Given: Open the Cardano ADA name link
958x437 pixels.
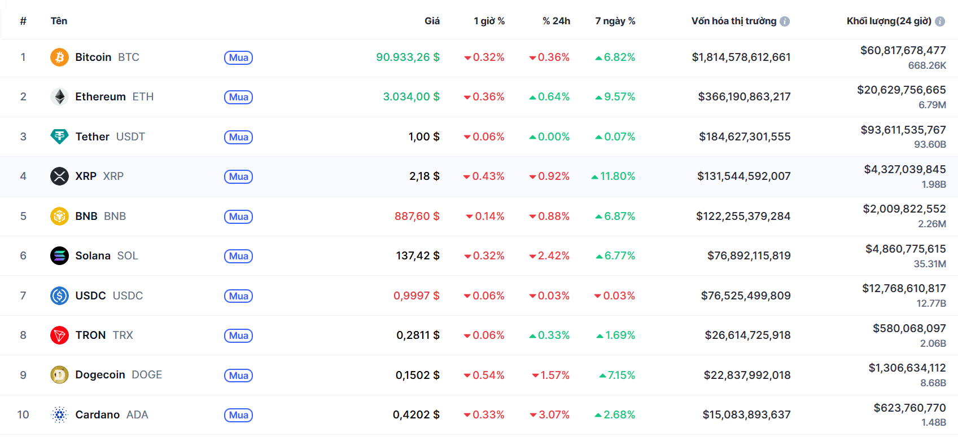Looking at the screenshot, I should 112,414.
